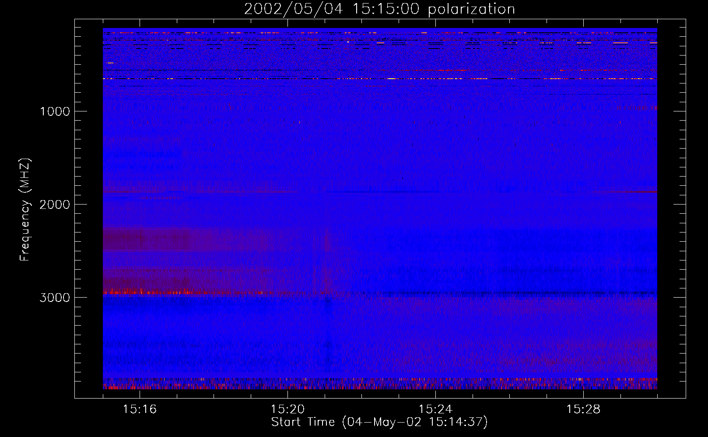Click the "15:16" time tick label
The height and width of the screenshot is (437, 708).
coord(140,409)
